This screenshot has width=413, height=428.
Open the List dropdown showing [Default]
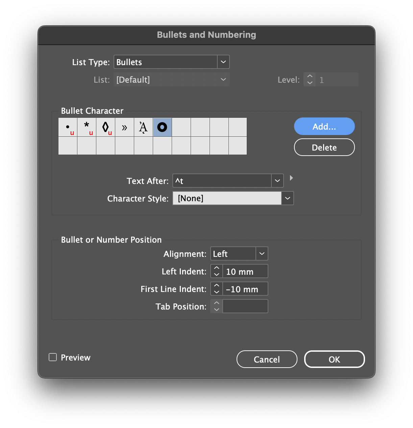(223, 79)
